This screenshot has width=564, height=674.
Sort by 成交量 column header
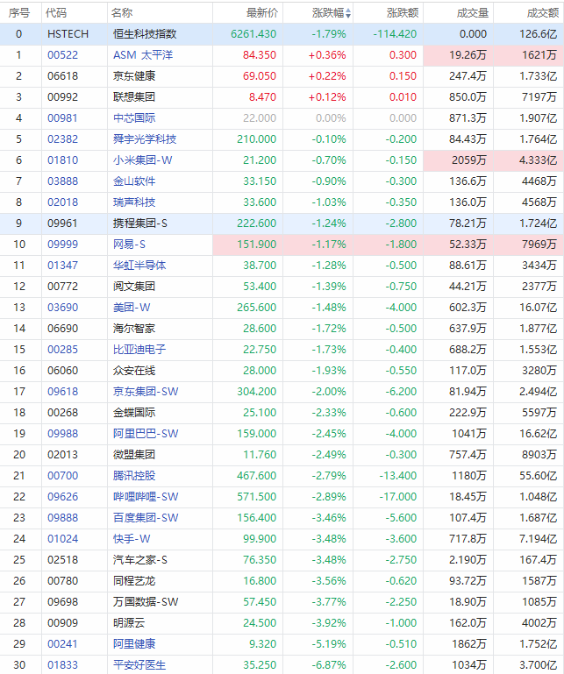(x=473, y=13)
